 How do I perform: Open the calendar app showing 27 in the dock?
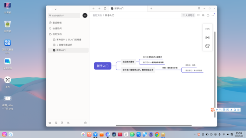tap(126, 134)
